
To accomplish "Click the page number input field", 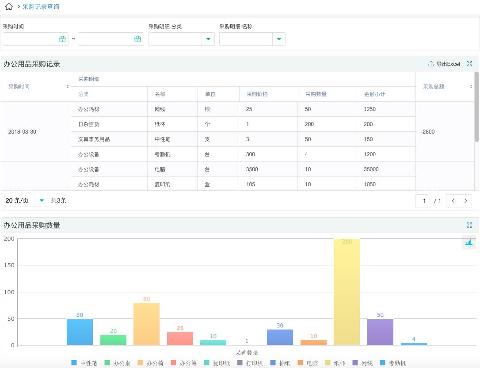I will 422,201.
